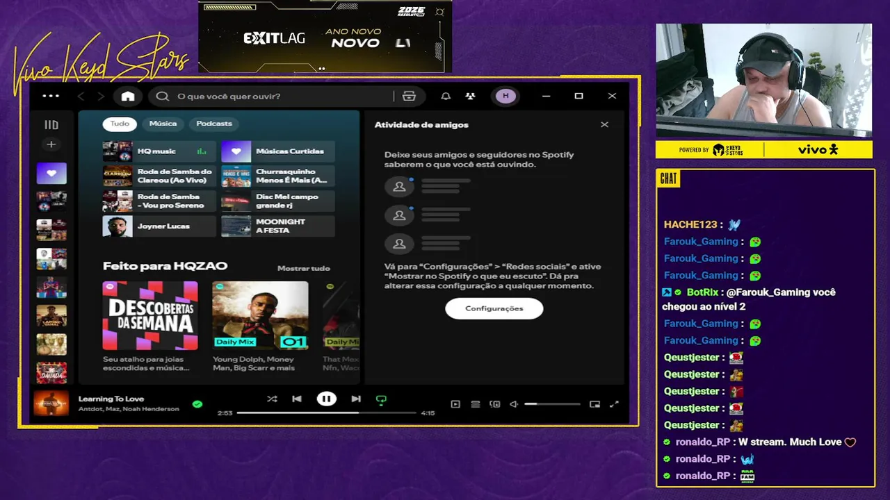Click the 'Feito para HQZAO' heading
Screen dimensions: 890x500
point(165,266)
